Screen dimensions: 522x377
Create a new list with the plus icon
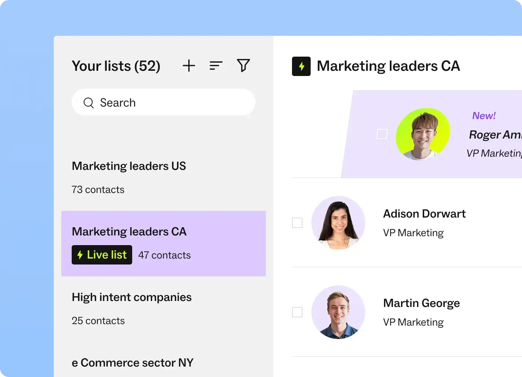click(x=189, y=66)
